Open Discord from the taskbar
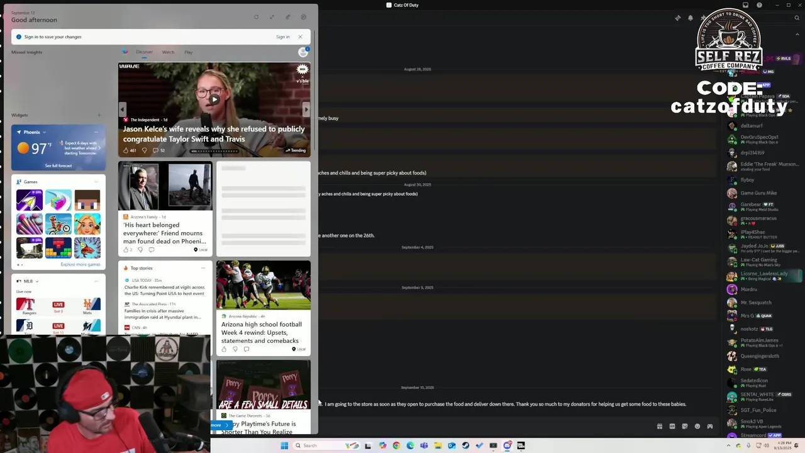Image resolution: width=805 pixels, height=453 pixels. [508, 445]
